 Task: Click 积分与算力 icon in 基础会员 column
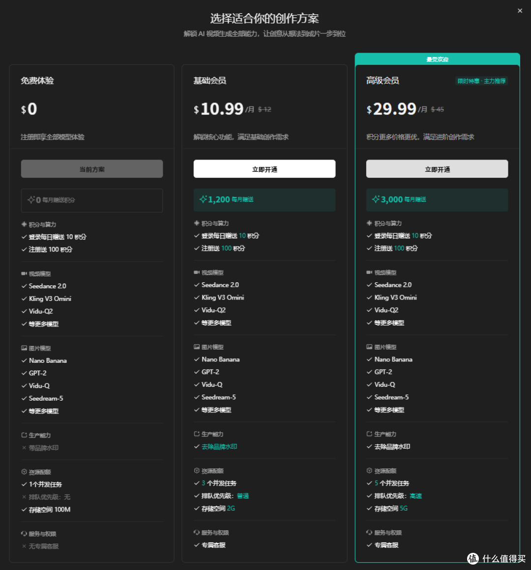tap(197, 223)
